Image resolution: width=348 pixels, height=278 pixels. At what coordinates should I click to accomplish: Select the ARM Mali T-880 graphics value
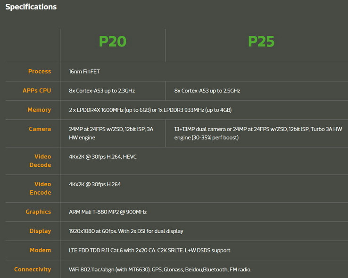(x=108, y=212)
